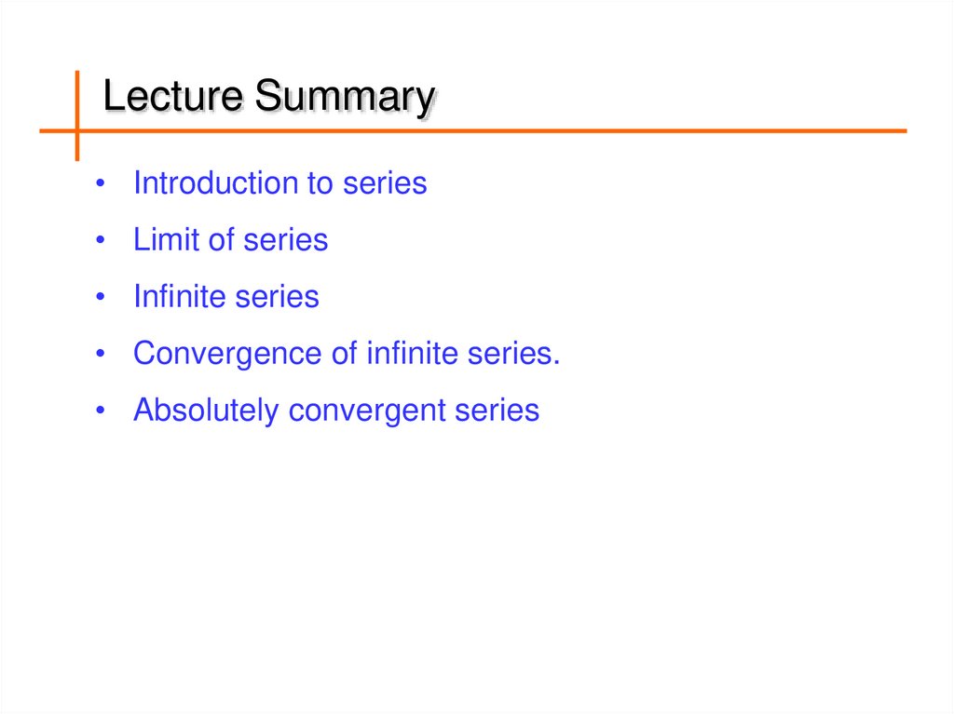Select the "Infinite series" bullet line
Screen dimensions: 954x714
tap(225, 297)
